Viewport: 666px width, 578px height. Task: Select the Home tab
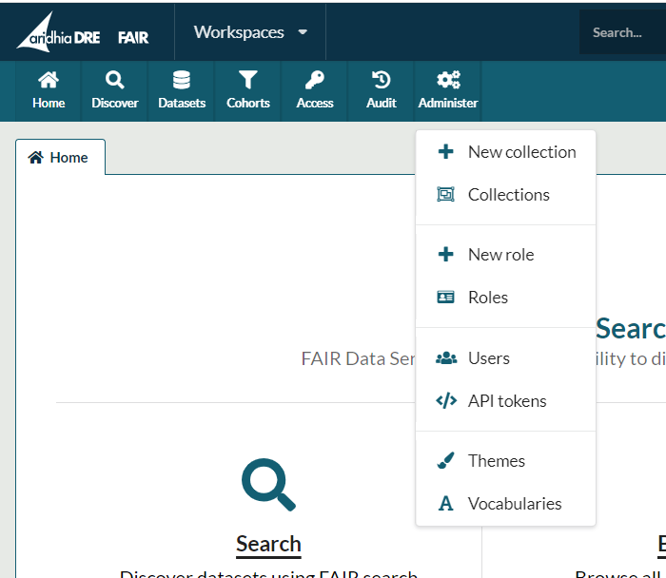[60, 158]
